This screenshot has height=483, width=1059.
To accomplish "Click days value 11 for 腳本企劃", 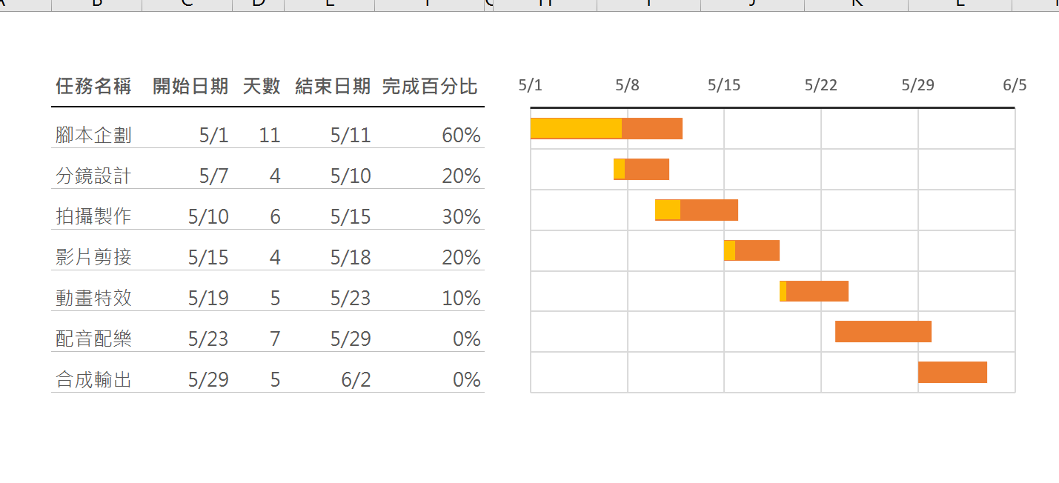I will [x=270, y=135].
